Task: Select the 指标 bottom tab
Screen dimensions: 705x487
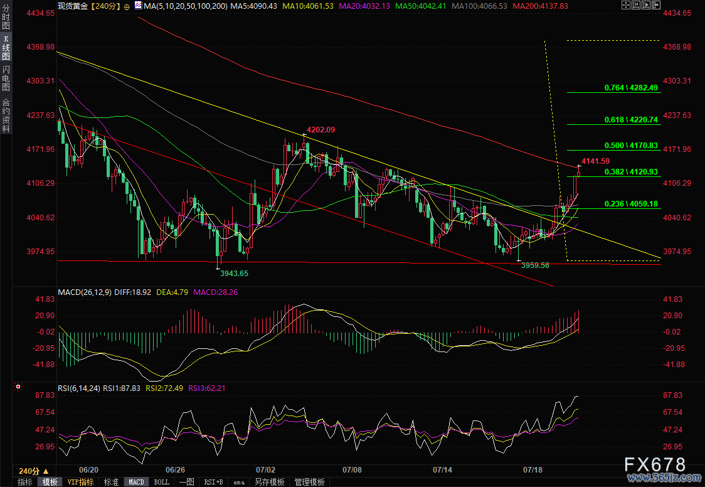Action: (25, 482)
